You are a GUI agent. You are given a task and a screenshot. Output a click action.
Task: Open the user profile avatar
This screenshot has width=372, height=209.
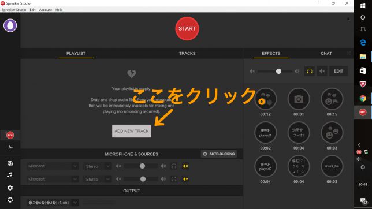click(x=10, y=25)
